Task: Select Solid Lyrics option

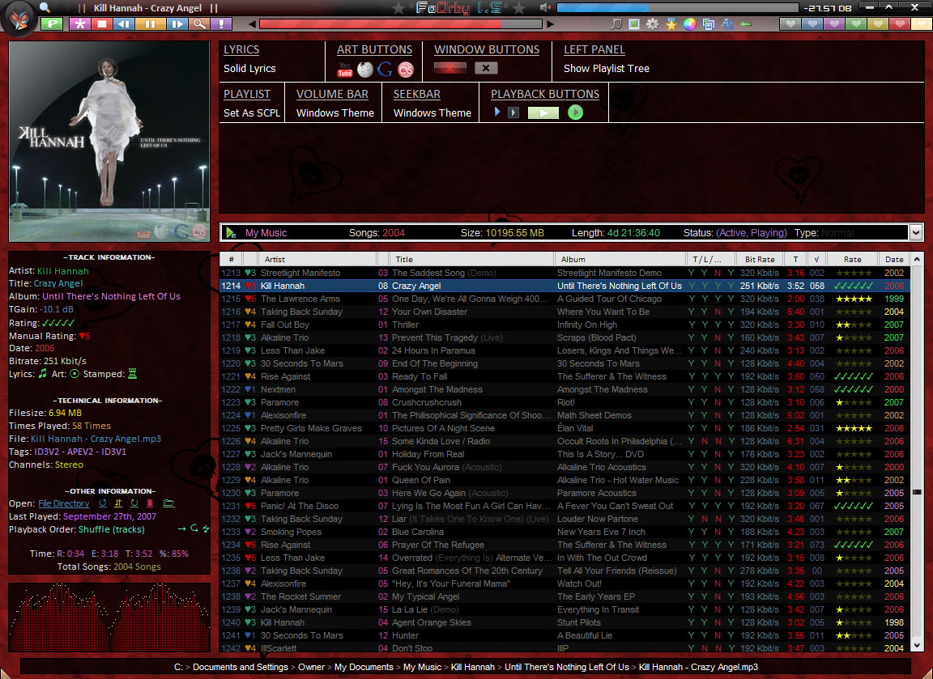Action: [x=249, y=69]
